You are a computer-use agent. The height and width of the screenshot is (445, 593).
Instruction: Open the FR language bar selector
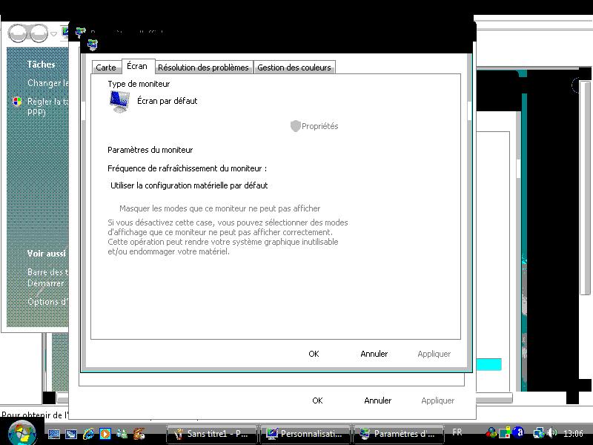pyautogui.click(x=457, y=432)
